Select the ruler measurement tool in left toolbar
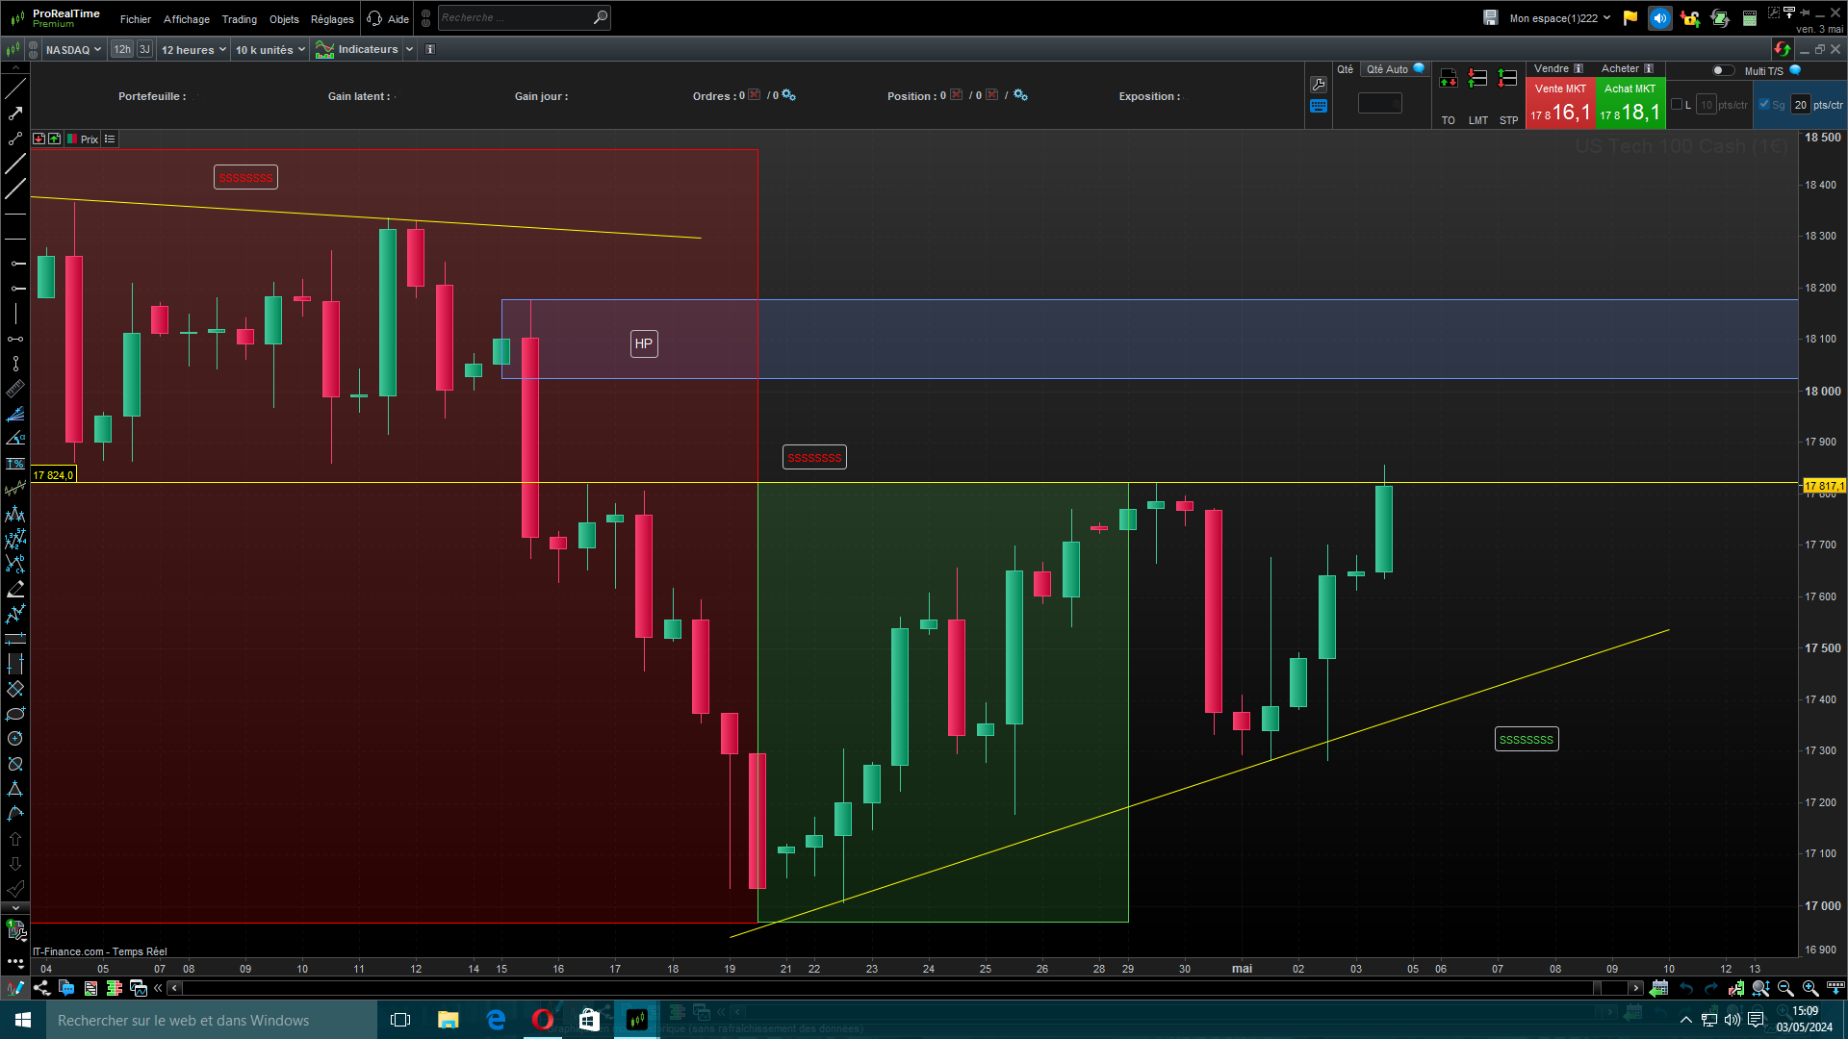This screenshot has width=1848, height=1039. 15,389
